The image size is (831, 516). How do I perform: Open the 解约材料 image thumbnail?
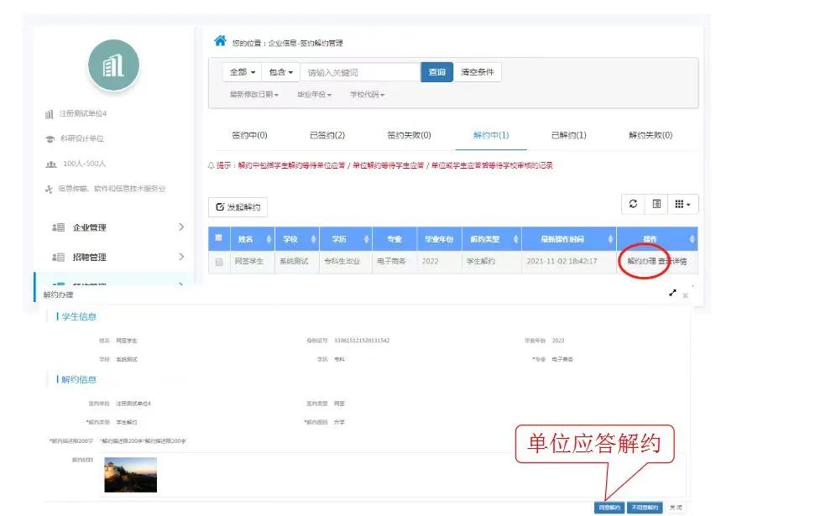[130, 475]
